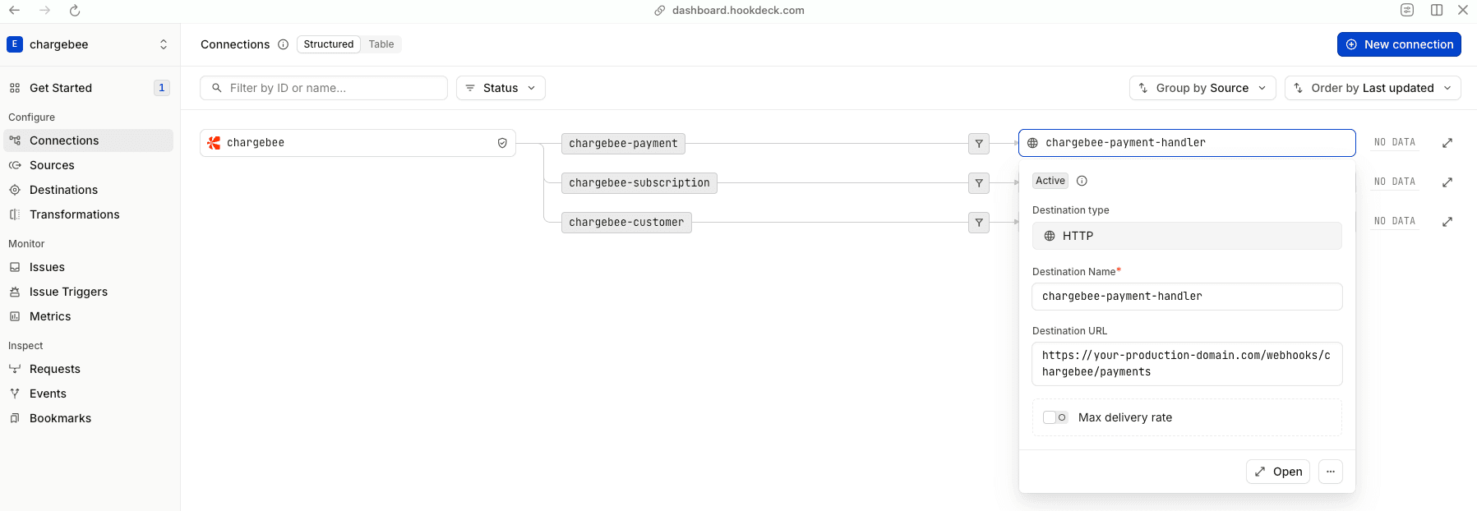Create a New connection

coord(1399,44)
